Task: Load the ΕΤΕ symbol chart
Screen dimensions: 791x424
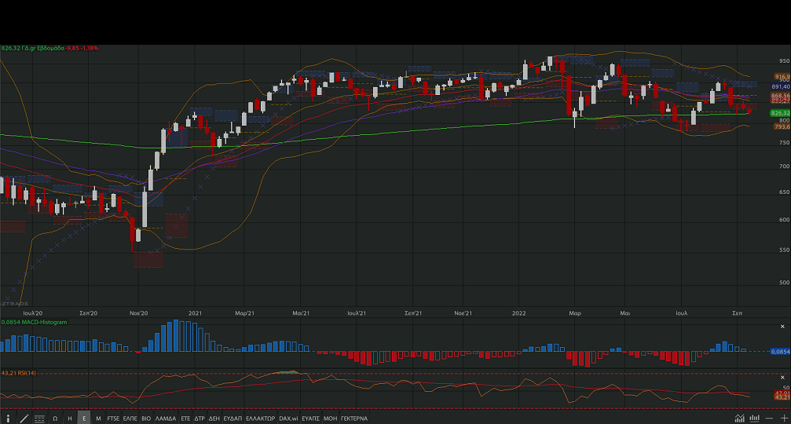Action: click(185, 419)
